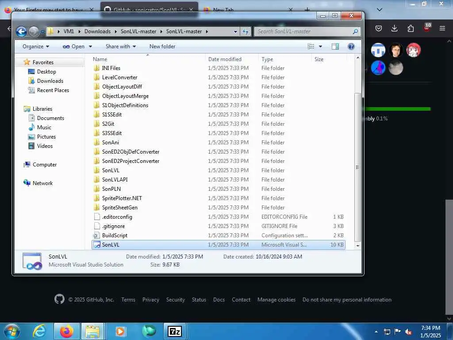Click the search magnifier icon in Explorer

click(355, 31)
